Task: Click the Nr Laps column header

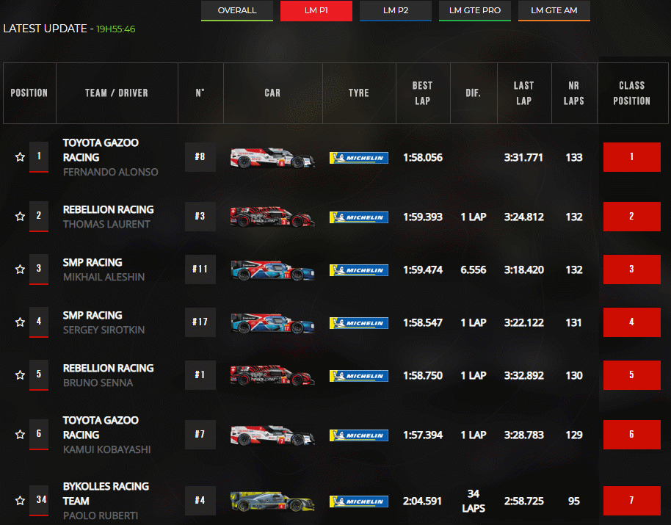Action: pos(573,93)
